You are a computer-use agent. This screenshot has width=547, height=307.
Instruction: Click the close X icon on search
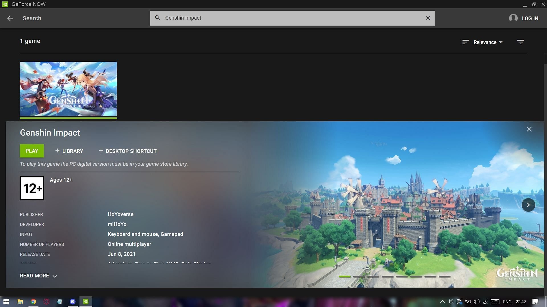click(x=428, y=18)
